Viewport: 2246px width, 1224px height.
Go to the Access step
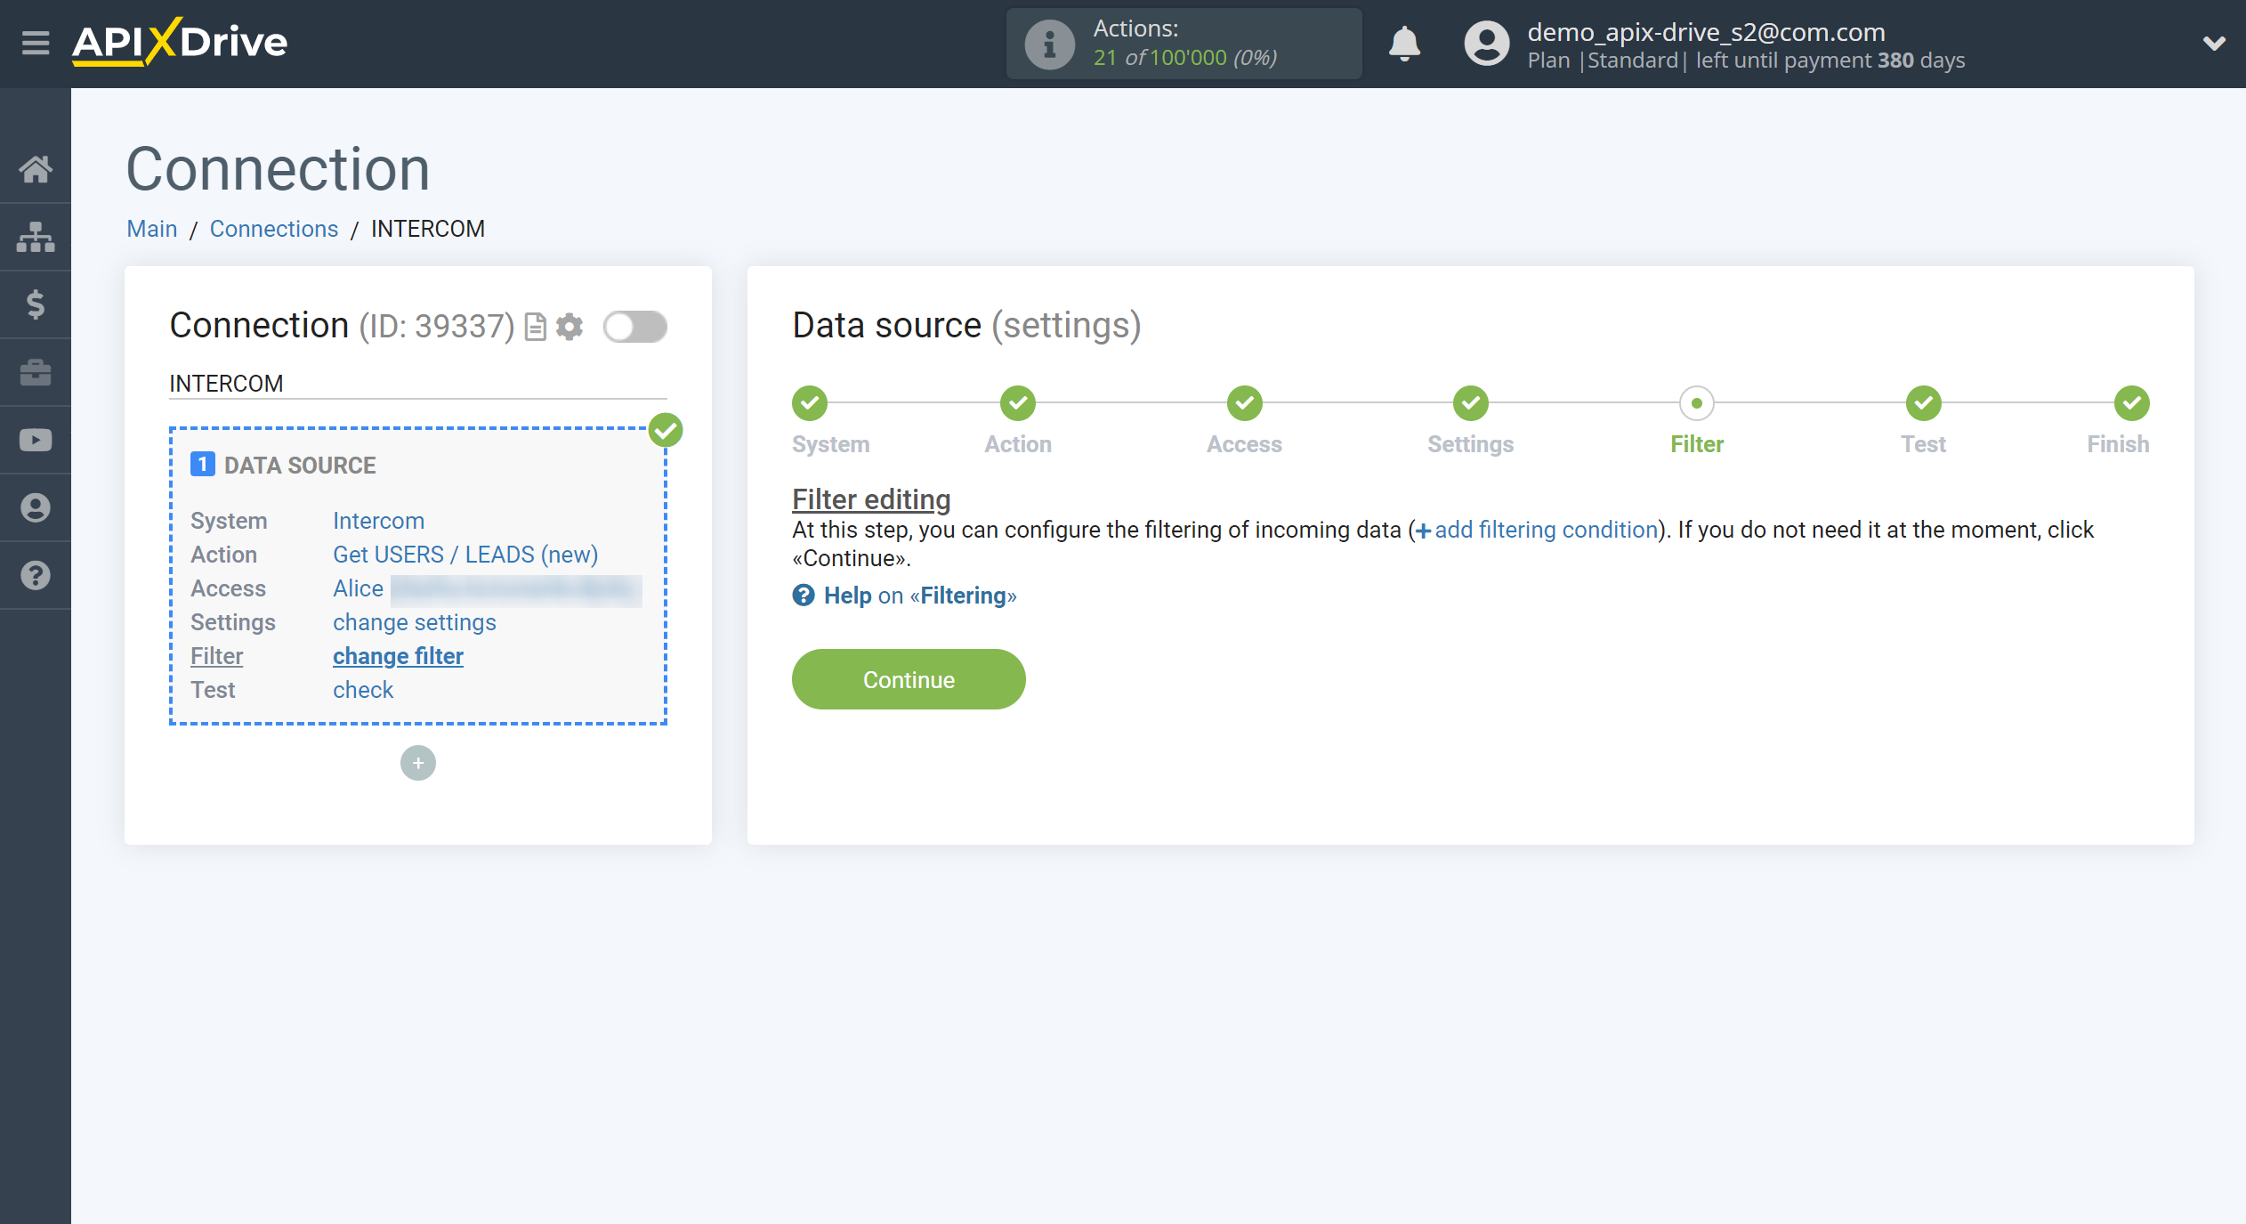(1244, 403)
